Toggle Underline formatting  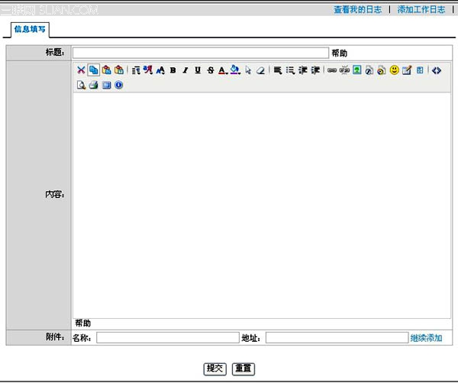coord(198,70)
